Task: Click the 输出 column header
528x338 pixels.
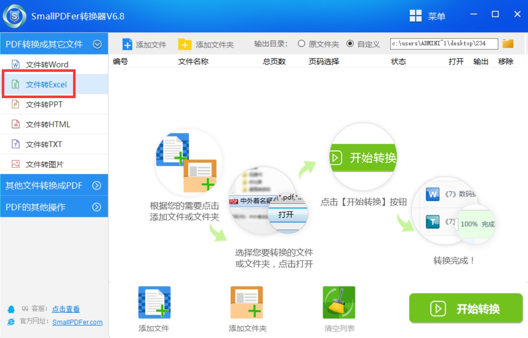Action: (x=481, y=61)
